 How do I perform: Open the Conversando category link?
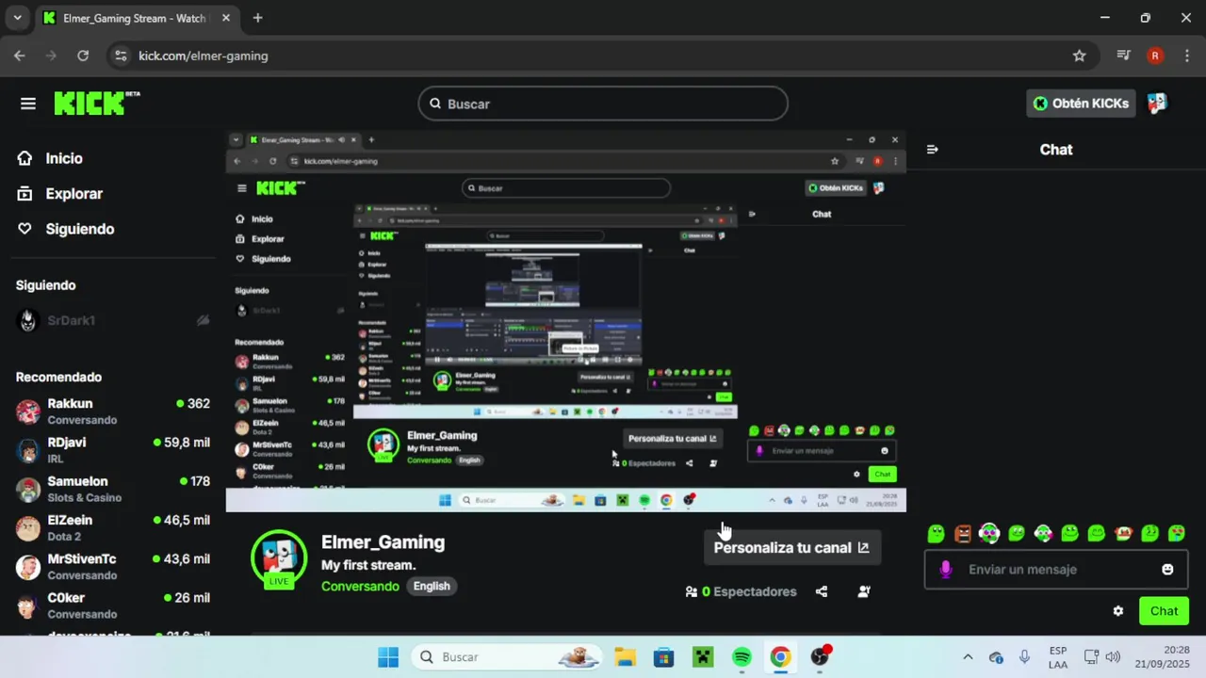[x=360, y=586]
